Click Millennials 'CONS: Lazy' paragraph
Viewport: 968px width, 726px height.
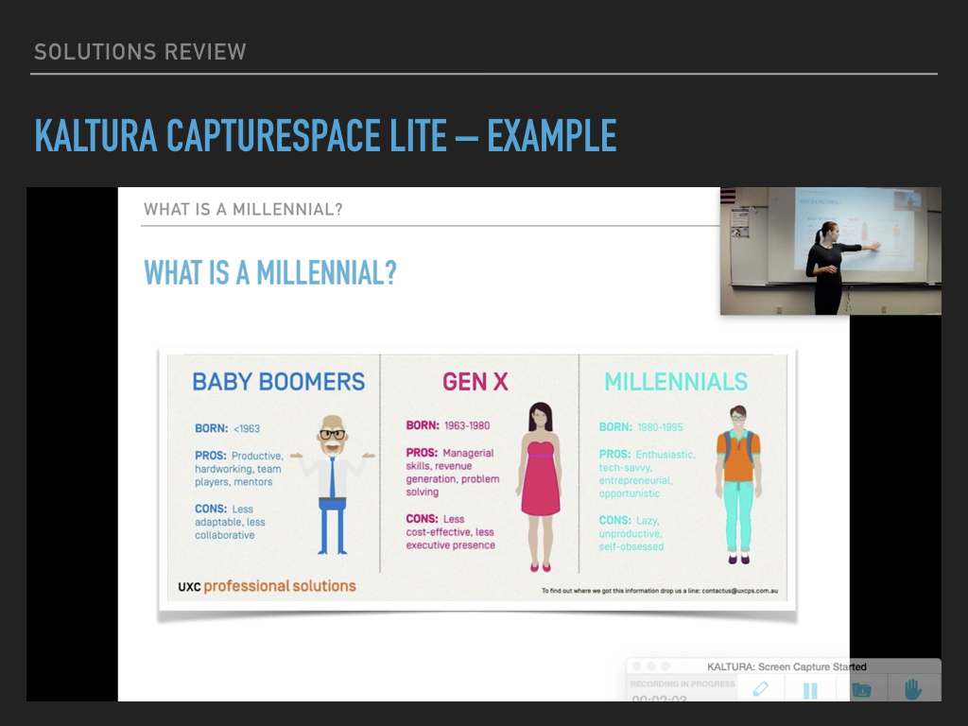click(x=631, y=533)
